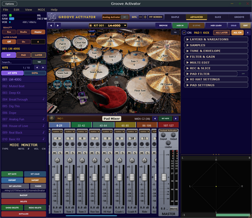Expand Filter & Gain section
The height and width of the screenshot is (218, 252).
[x=216, y=57]
